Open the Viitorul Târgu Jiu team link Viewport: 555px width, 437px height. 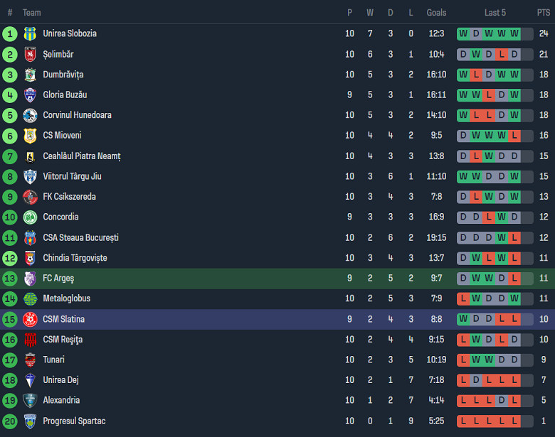point(72,176)
